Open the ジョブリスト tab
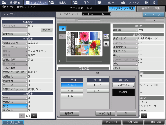Screen dimensions: 166x125 [36, 2]
